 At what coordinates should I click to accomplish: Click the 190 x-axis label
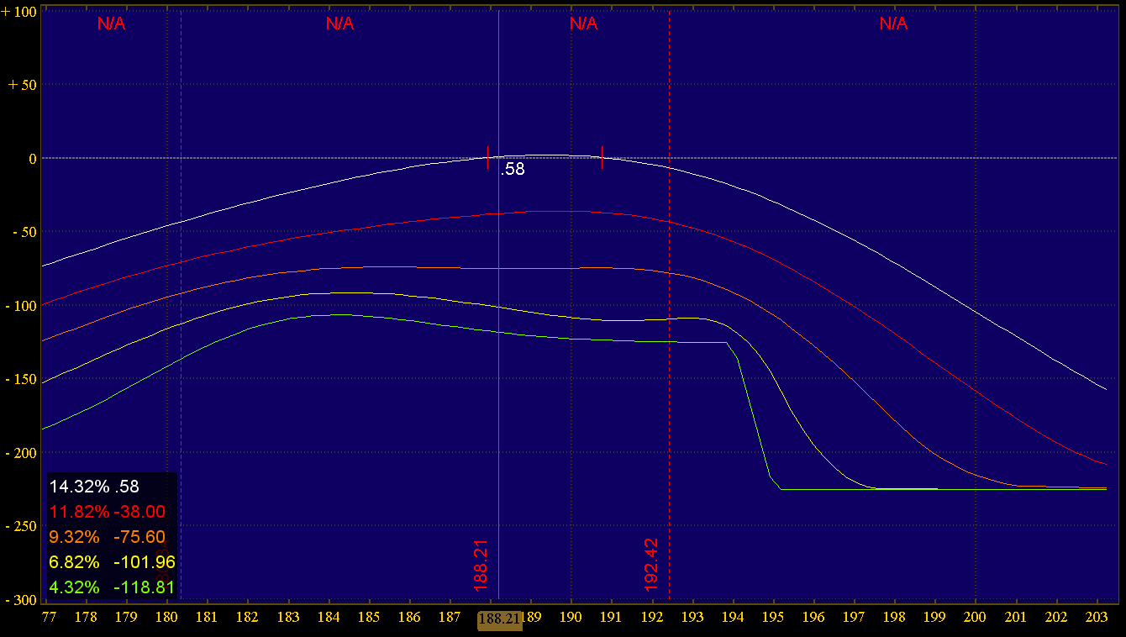tap(571, 618)
